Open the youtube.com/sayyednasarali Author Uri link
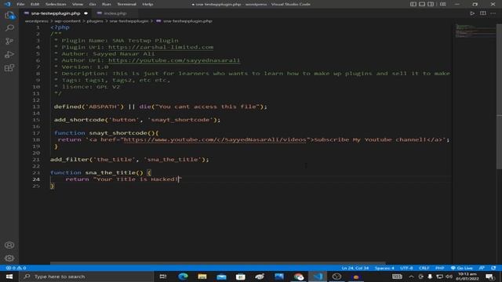The height and width of the screenshot is (282, 502). [x=174, y=60]
